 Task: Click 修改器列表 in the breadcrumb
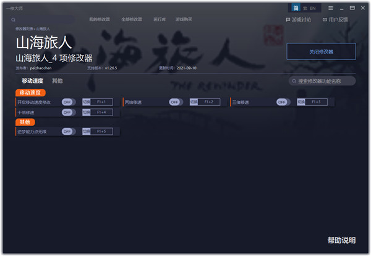(24, 29)
